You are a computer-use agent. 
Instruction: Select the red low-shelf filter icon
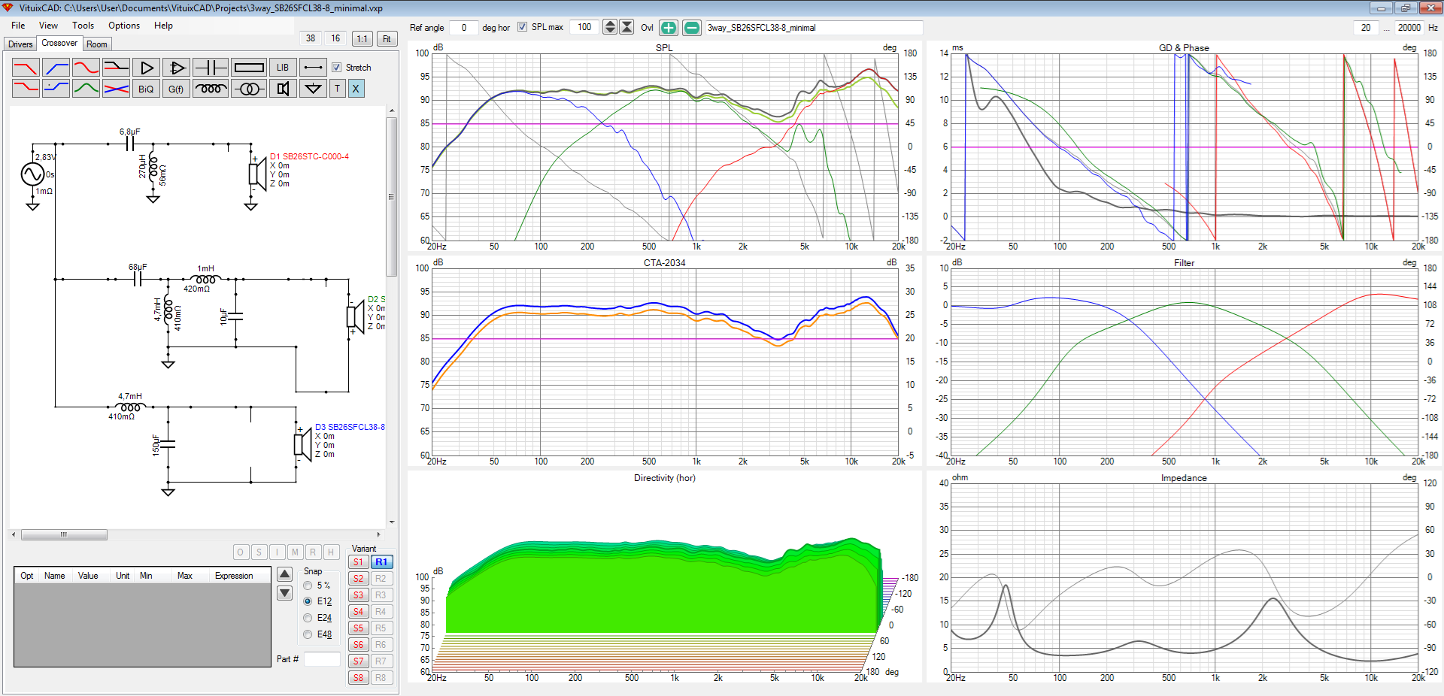pyautogui.click(x=26, y=89)
